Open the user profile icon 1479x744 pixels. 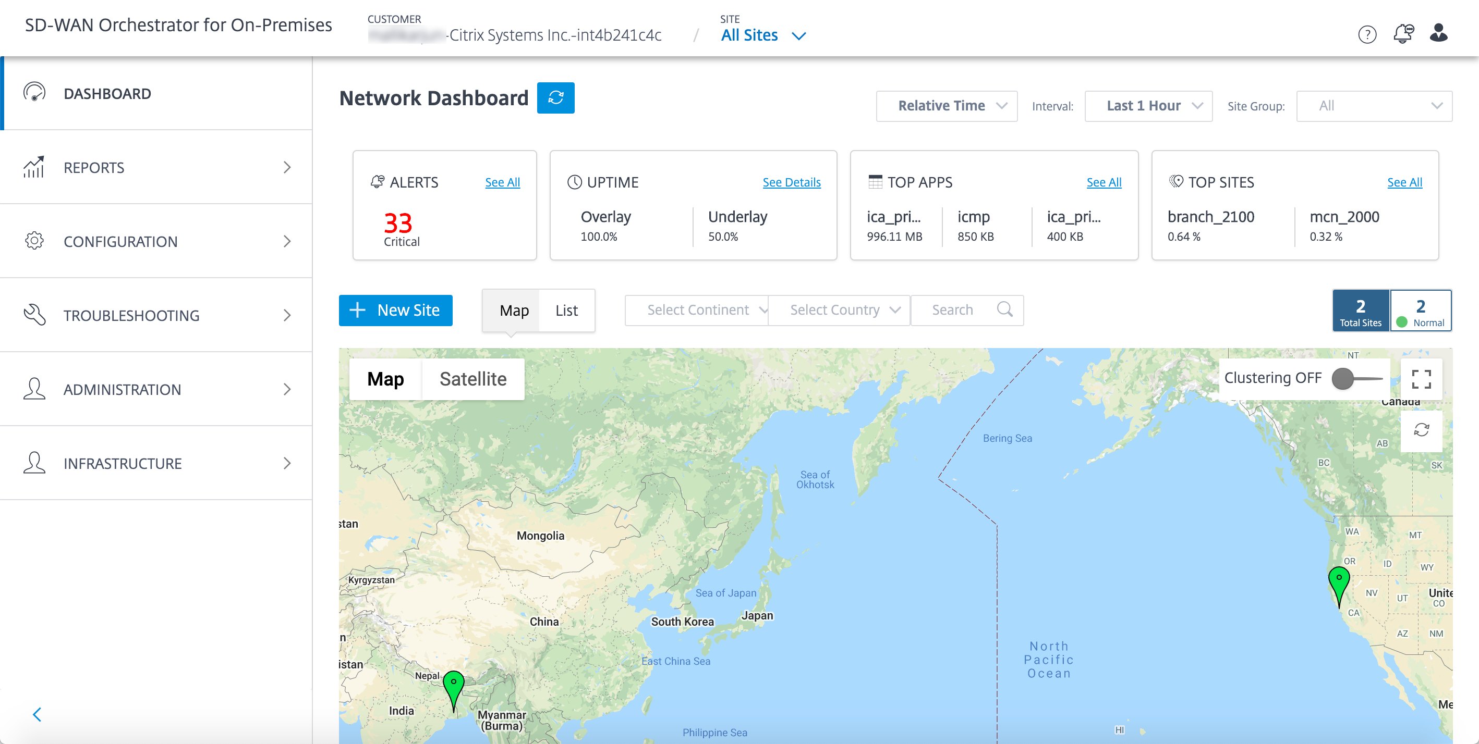point(1439,33)
